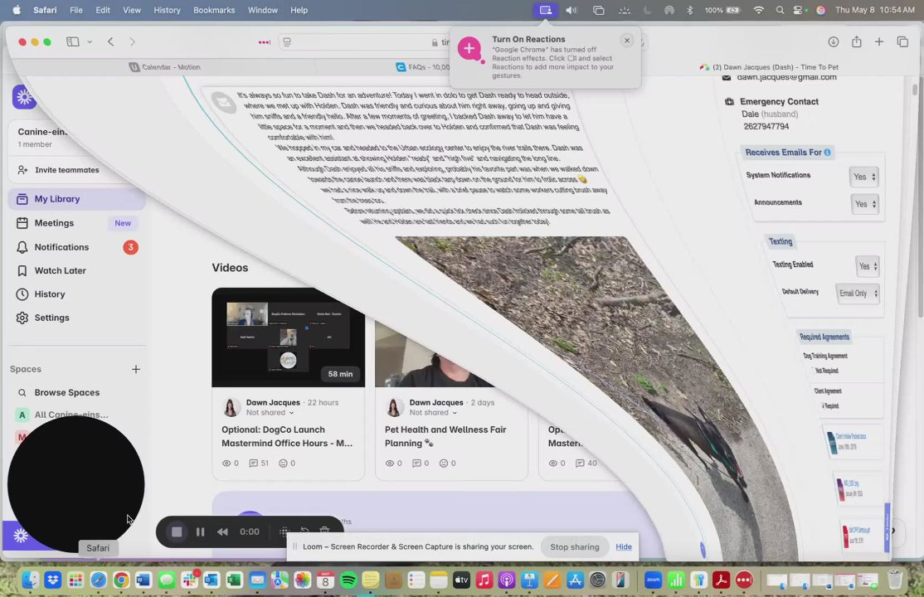Screen dimensions: 924x597
Task: Open Notifications with 3 badge
Action: [x=76, y=247]
